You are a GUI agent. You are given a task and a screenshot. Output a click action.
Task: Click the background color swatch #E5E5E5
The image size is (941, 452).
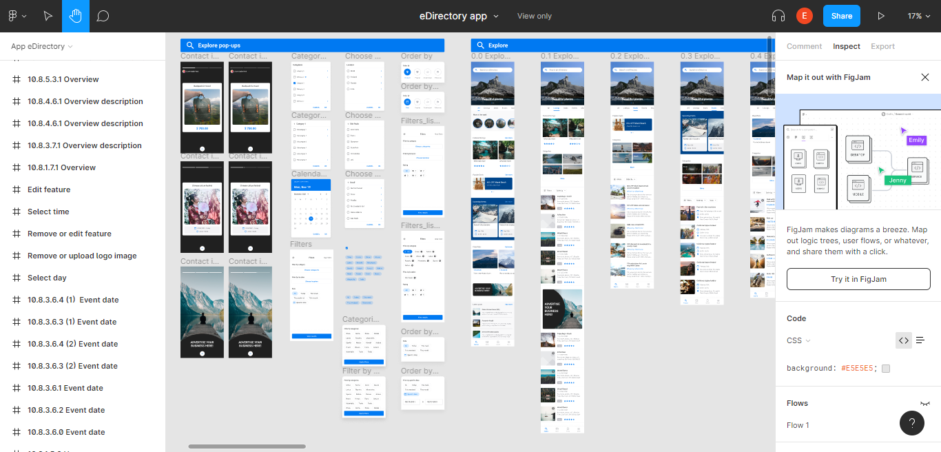click(886, 369)
